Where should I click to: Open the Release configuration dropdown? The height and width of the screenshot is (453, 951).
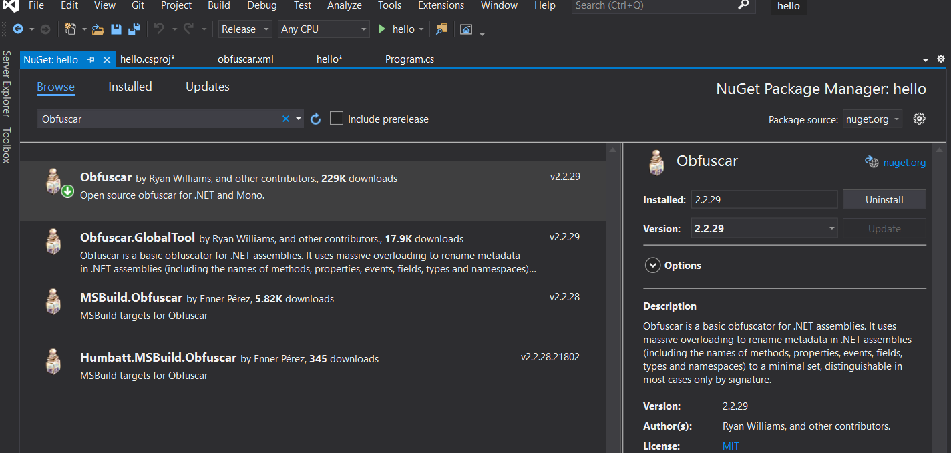coord(245,29)
